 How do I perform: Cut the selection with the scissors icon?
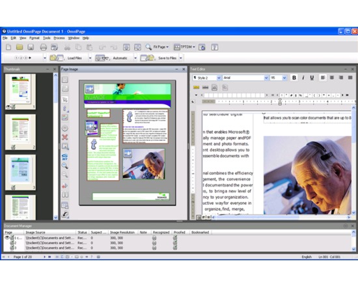coord(67,48)
